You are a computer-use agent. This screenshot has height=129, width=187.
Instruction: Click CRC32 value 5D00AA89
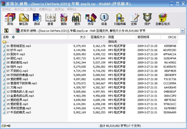click(170, 112)
